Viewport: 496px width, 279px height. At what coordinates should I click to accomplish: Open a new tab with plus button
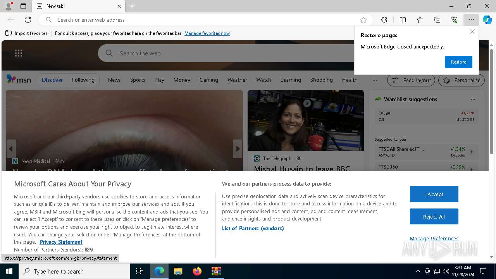click(x=132, y=6)
